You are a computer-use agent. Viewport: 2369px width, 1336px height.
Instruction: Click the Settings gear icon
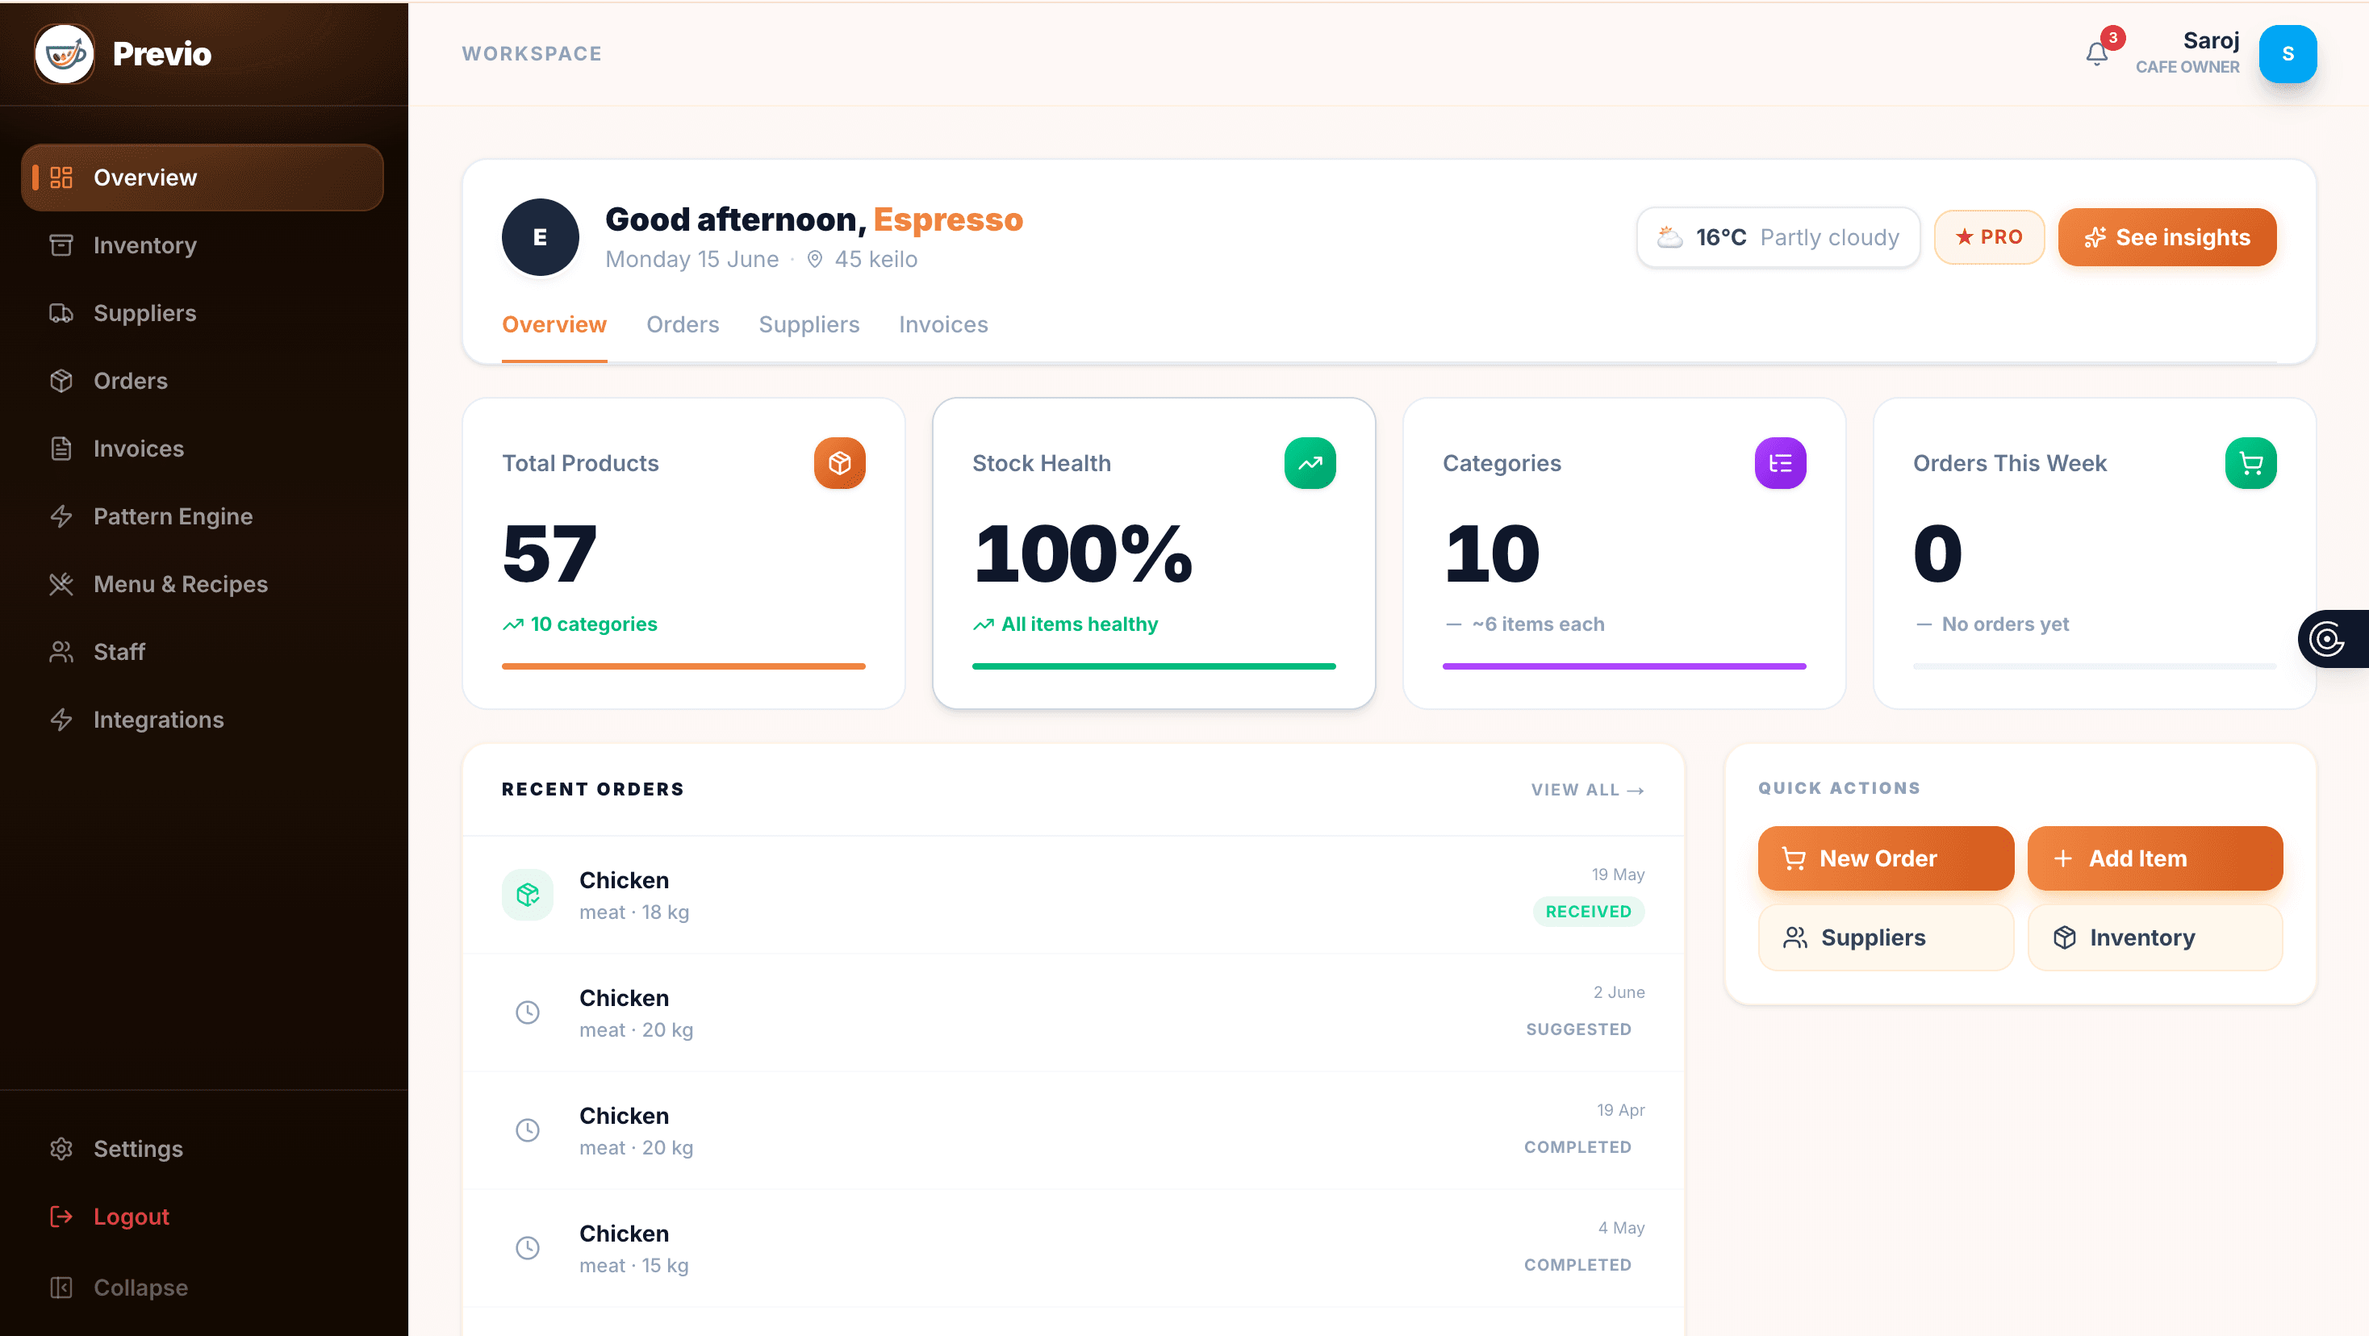pos(61,1150)
